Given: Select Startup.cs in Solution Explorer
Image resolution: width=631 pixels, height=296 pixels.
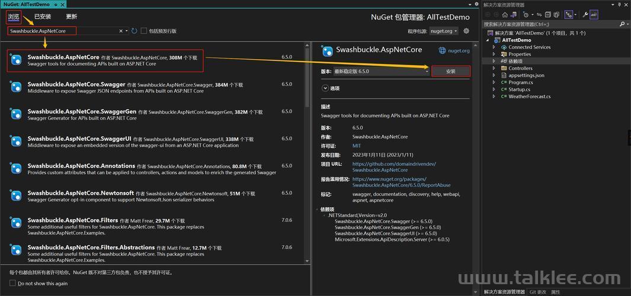Looking at the screenshot, I should coord(519,89).
